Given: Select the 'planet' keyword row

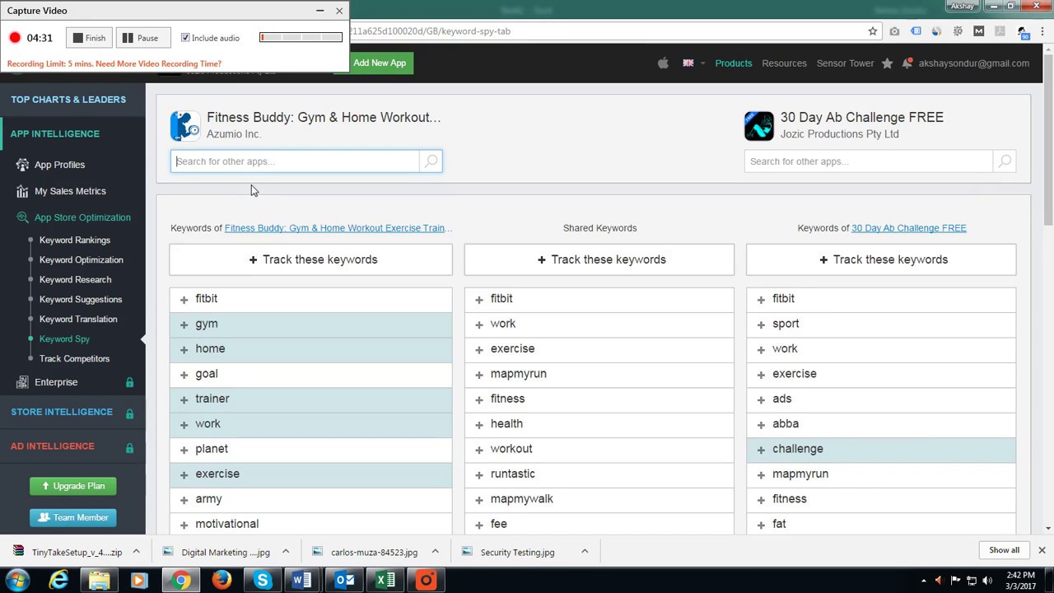Looking at the screenshot, I should point(310,449).
